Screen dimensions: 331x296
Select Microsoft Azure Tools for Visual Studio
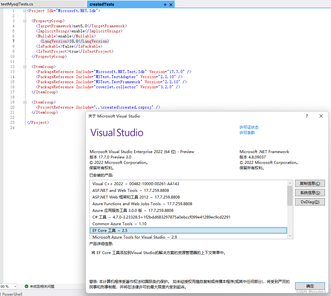point(188,237)
